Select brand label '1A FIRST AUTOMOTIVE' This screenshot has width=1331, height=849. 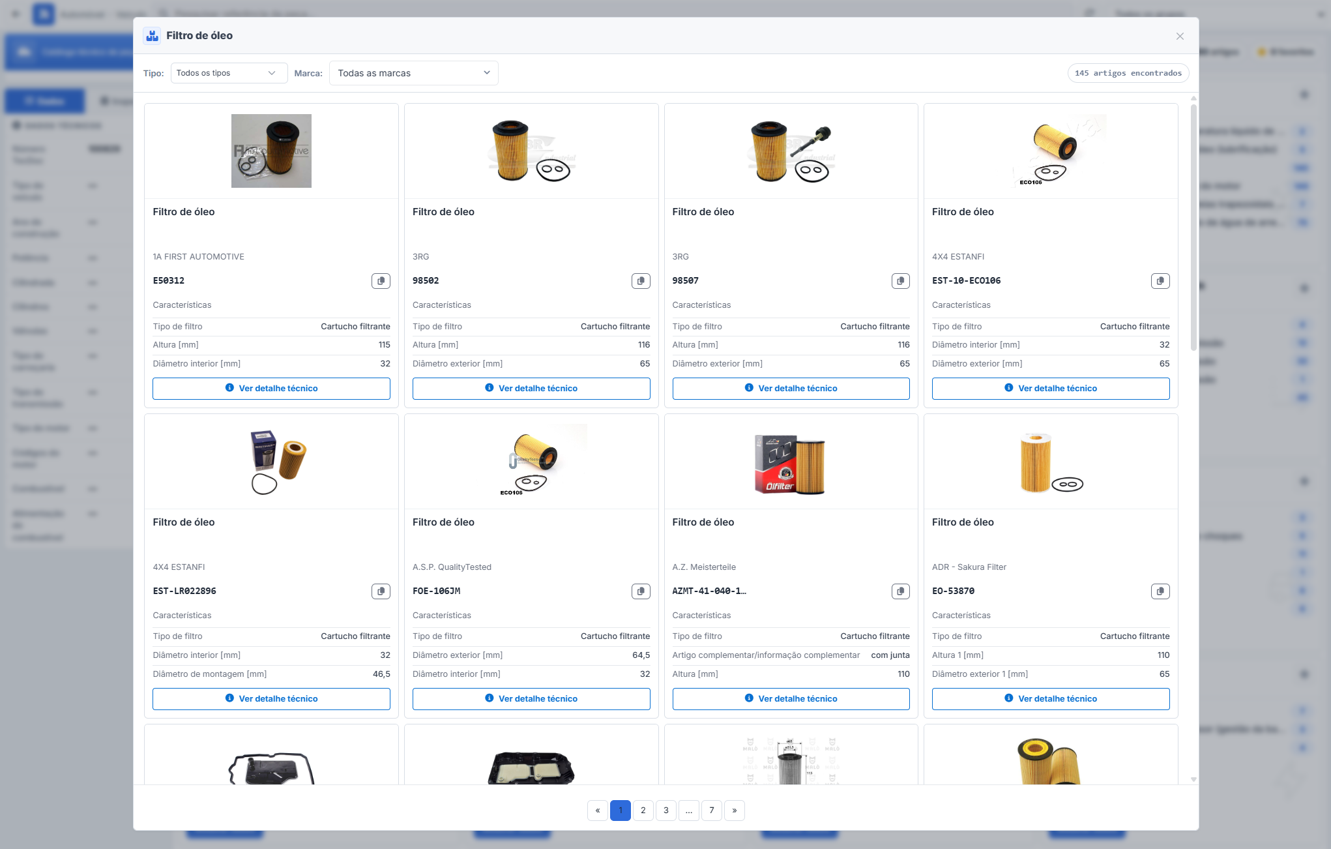point(199,257)
